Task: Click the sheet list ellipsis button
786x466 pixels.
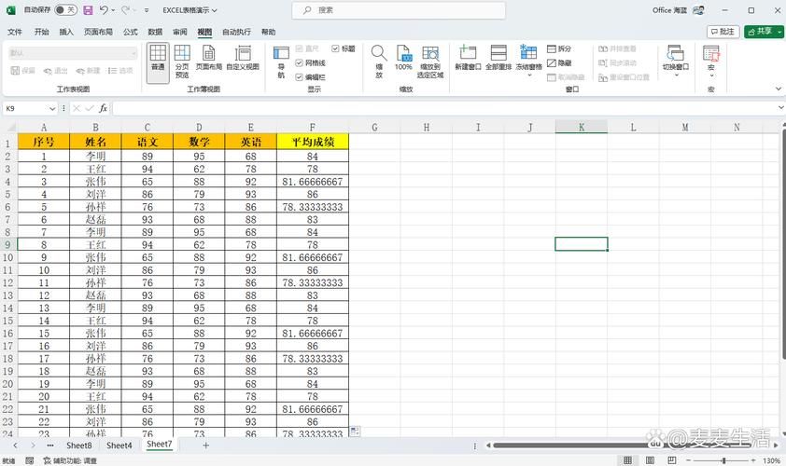Action: [x=50, y=445]
